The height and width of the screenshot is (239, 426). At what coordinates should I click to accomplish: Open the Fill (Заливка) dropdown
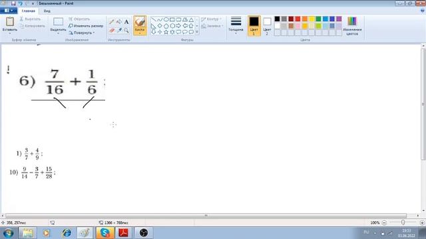point(212,26)
